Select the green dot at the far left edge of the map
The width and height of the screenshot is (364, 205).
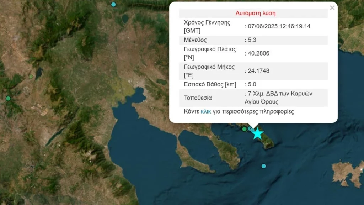[8, 98]
